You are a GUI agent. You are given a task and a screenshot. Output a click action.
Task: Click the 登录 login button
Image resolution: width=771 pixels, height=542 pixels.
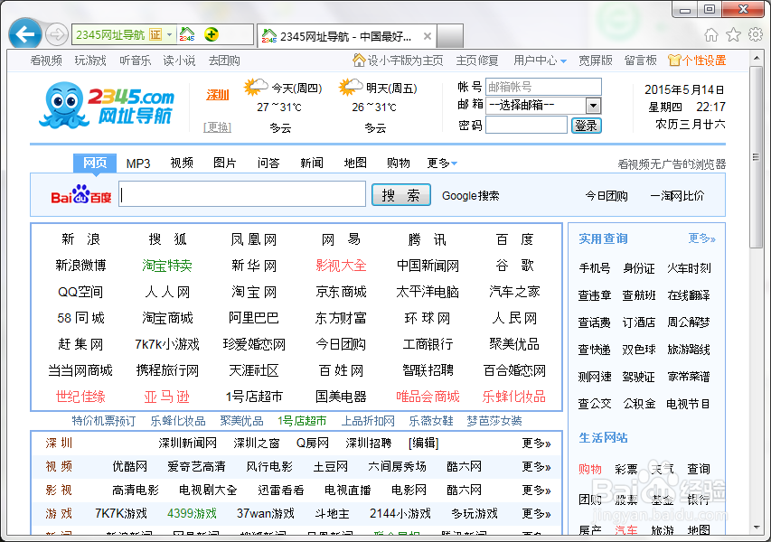(586, 126)
